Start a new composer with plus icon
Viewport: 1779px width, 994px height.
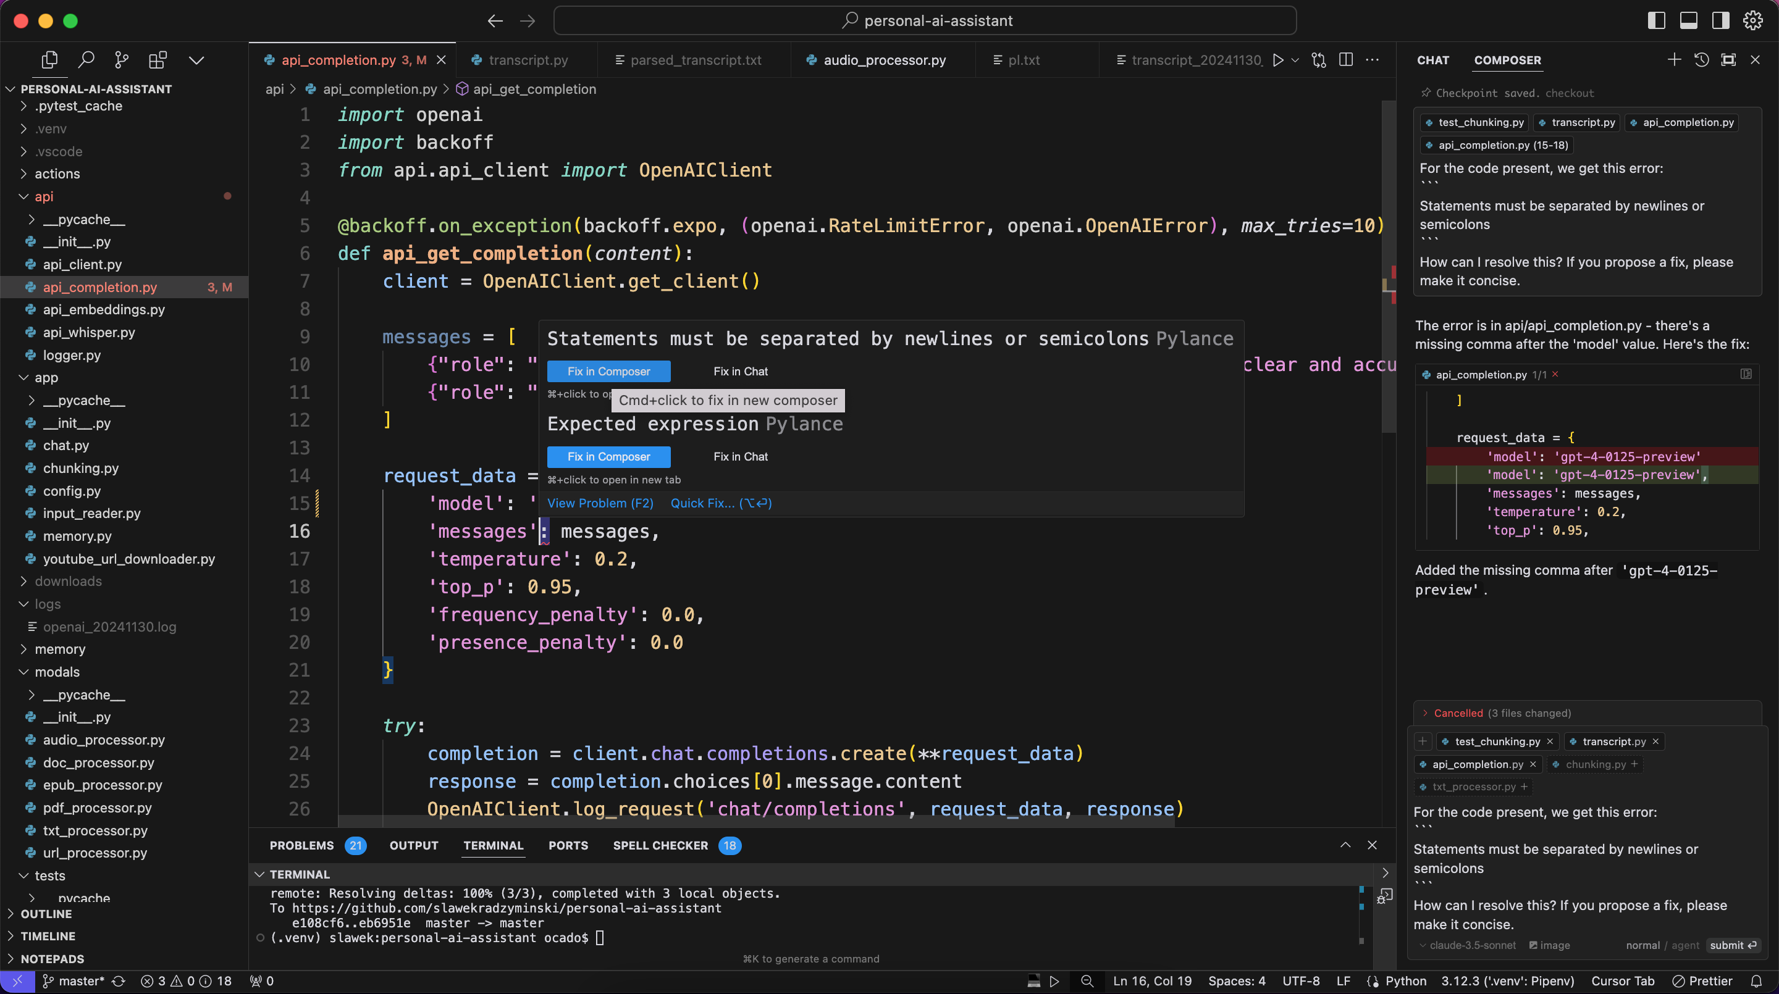(1674, 60)
